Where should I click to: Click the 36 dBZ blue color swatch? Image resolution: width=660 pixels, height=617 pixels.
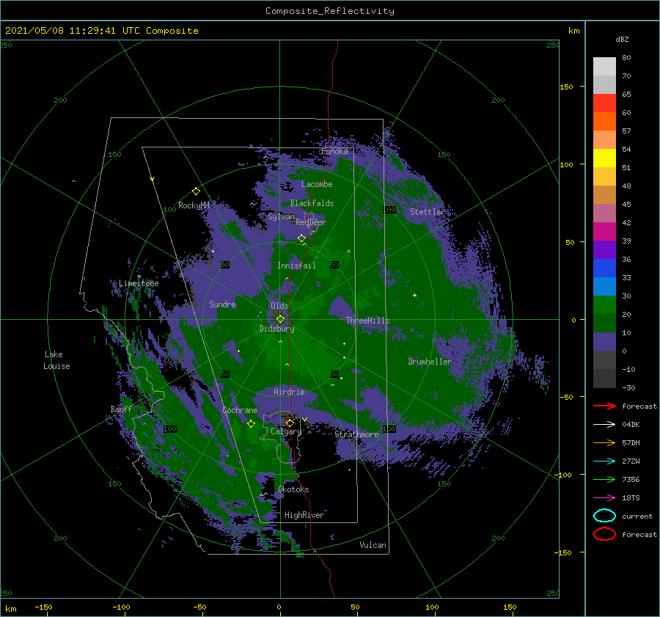[604, 268]
